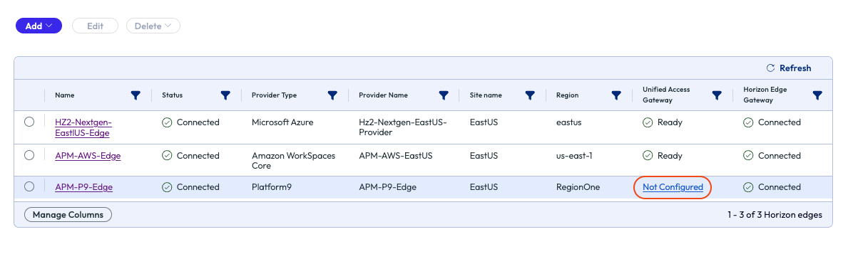Click the Provider Type column header
The height and width of the screenshot is (264, 858).
tap(274, 95)
